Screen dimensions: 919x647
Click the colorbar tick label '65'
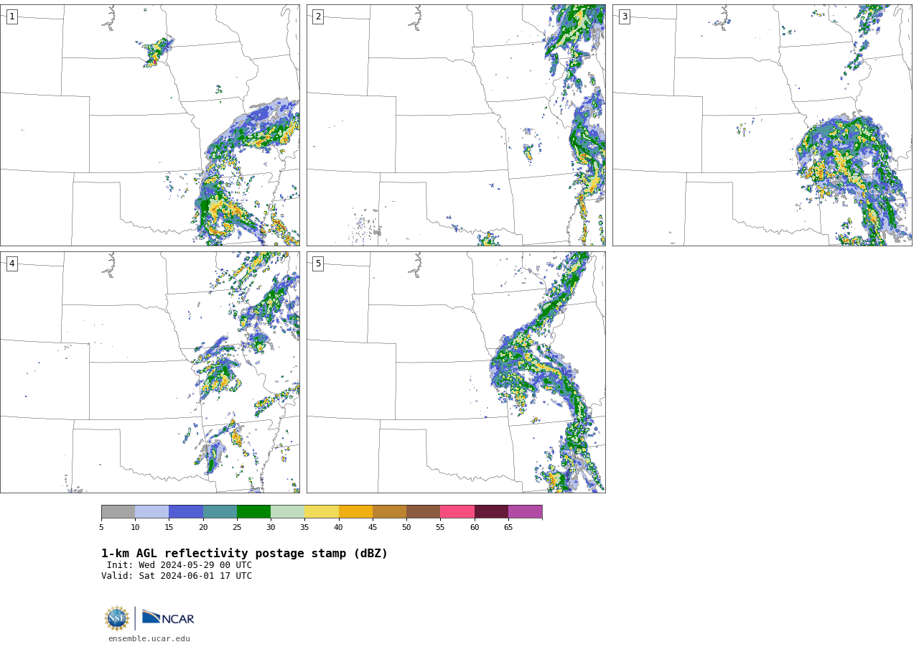(x=508, y=528)
